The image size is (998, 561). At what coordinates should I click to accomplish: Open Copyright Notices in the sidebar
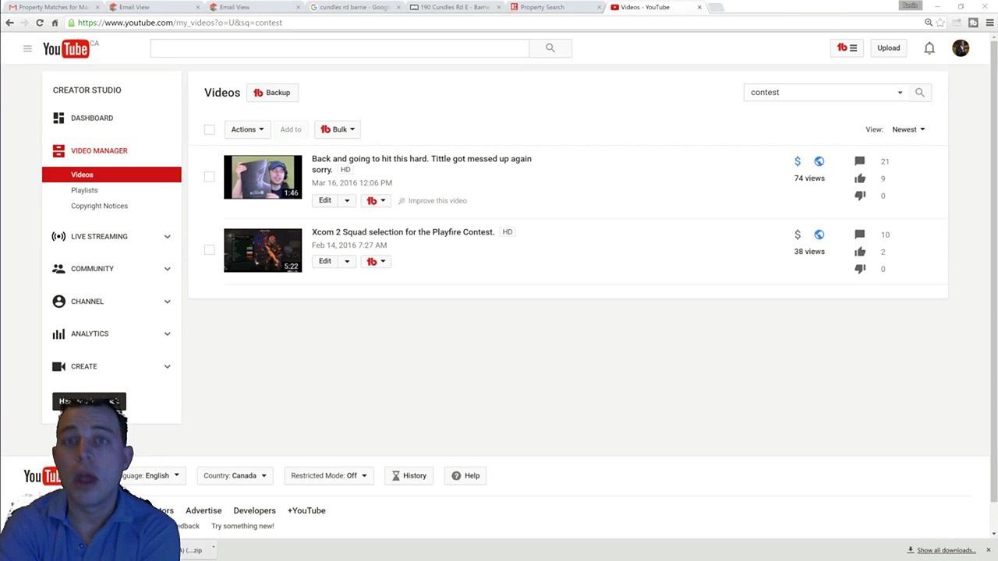[99, 206]
